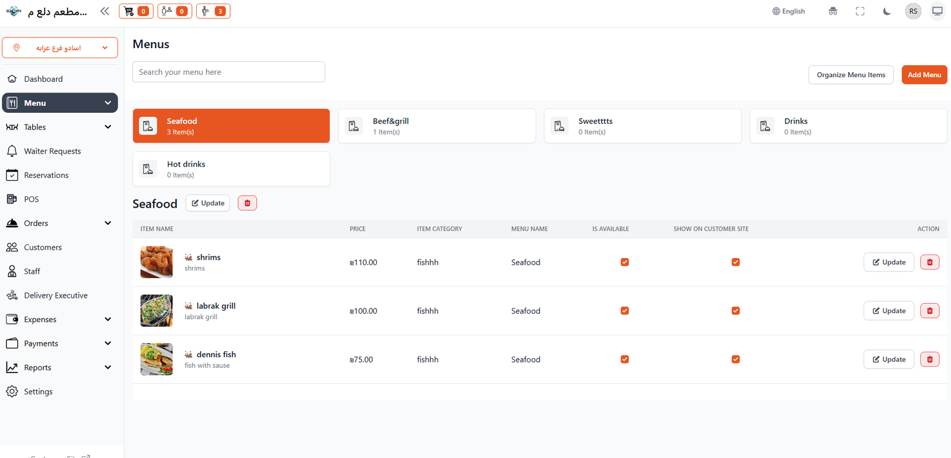Collapse the sidebar with double-chevron icon
This screenshot has height=458, width=951.
pos(105,11)
